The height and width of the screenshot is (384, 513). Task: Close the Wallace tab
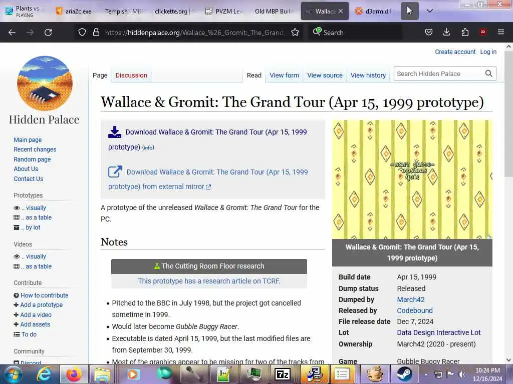pos(341,11)
